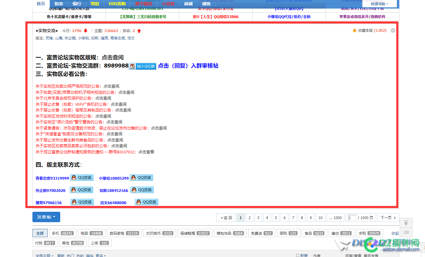Collapse the board info with the round minus icon
Image resolution: width=425 pixels, height=257 pixels.
pyautogui.click(x=393, y=31)
